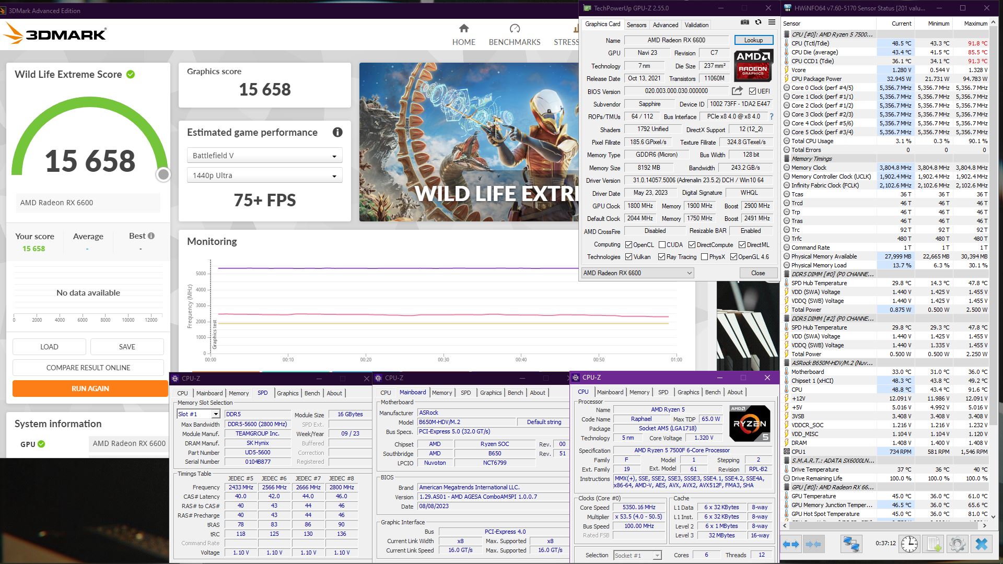The height and width of the screenshot is (564, 1003).
Task: Open the Graphics tab in front CPU-Z window
Action: pos(688,392)
